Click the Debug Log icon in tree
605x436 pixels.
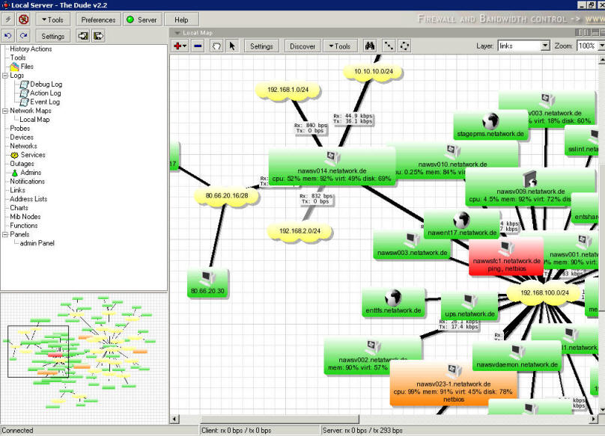tap(24, 85)
